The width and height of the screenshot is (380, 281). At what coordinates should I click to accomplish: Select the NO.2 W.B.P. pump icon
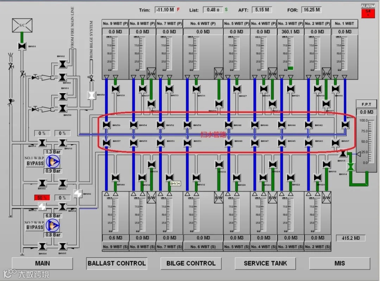[x=52, y=225]
